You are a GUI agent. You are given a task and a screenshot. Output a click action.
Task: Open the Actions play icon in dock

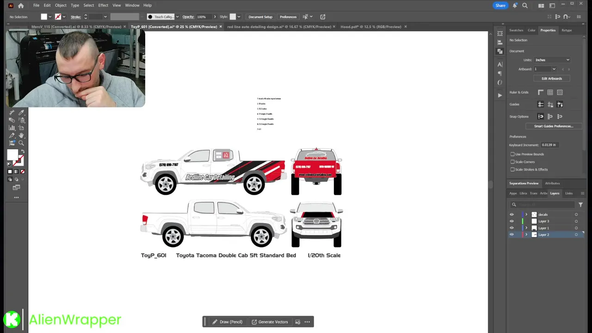coord(500,95)
